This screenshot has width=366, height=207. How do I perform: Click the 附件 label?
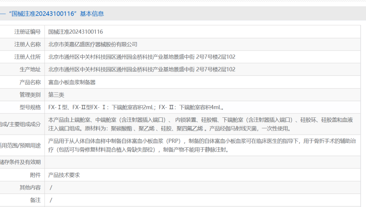[x=35, y=175]
